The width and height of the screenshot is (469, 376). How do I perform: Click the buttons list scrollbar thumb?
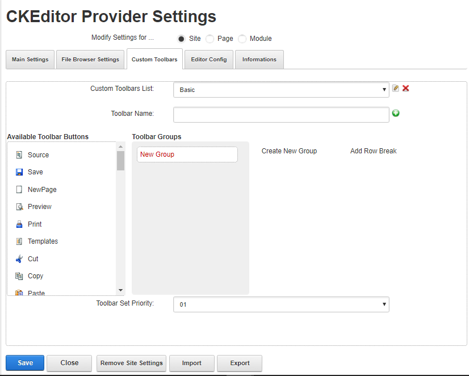pyautogui.click(x=120, y=161)
